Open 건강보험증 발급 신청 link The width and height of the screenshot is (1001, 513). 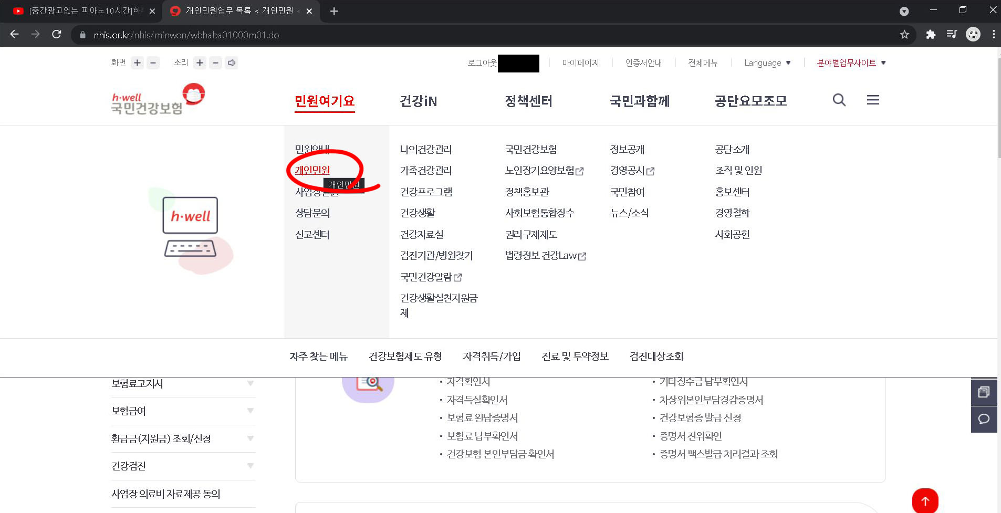700,418
